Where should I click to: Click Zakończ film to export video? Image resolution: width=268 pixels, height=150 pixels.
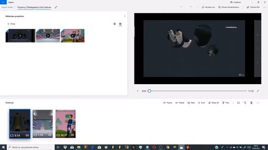click(x=253, y=7)
